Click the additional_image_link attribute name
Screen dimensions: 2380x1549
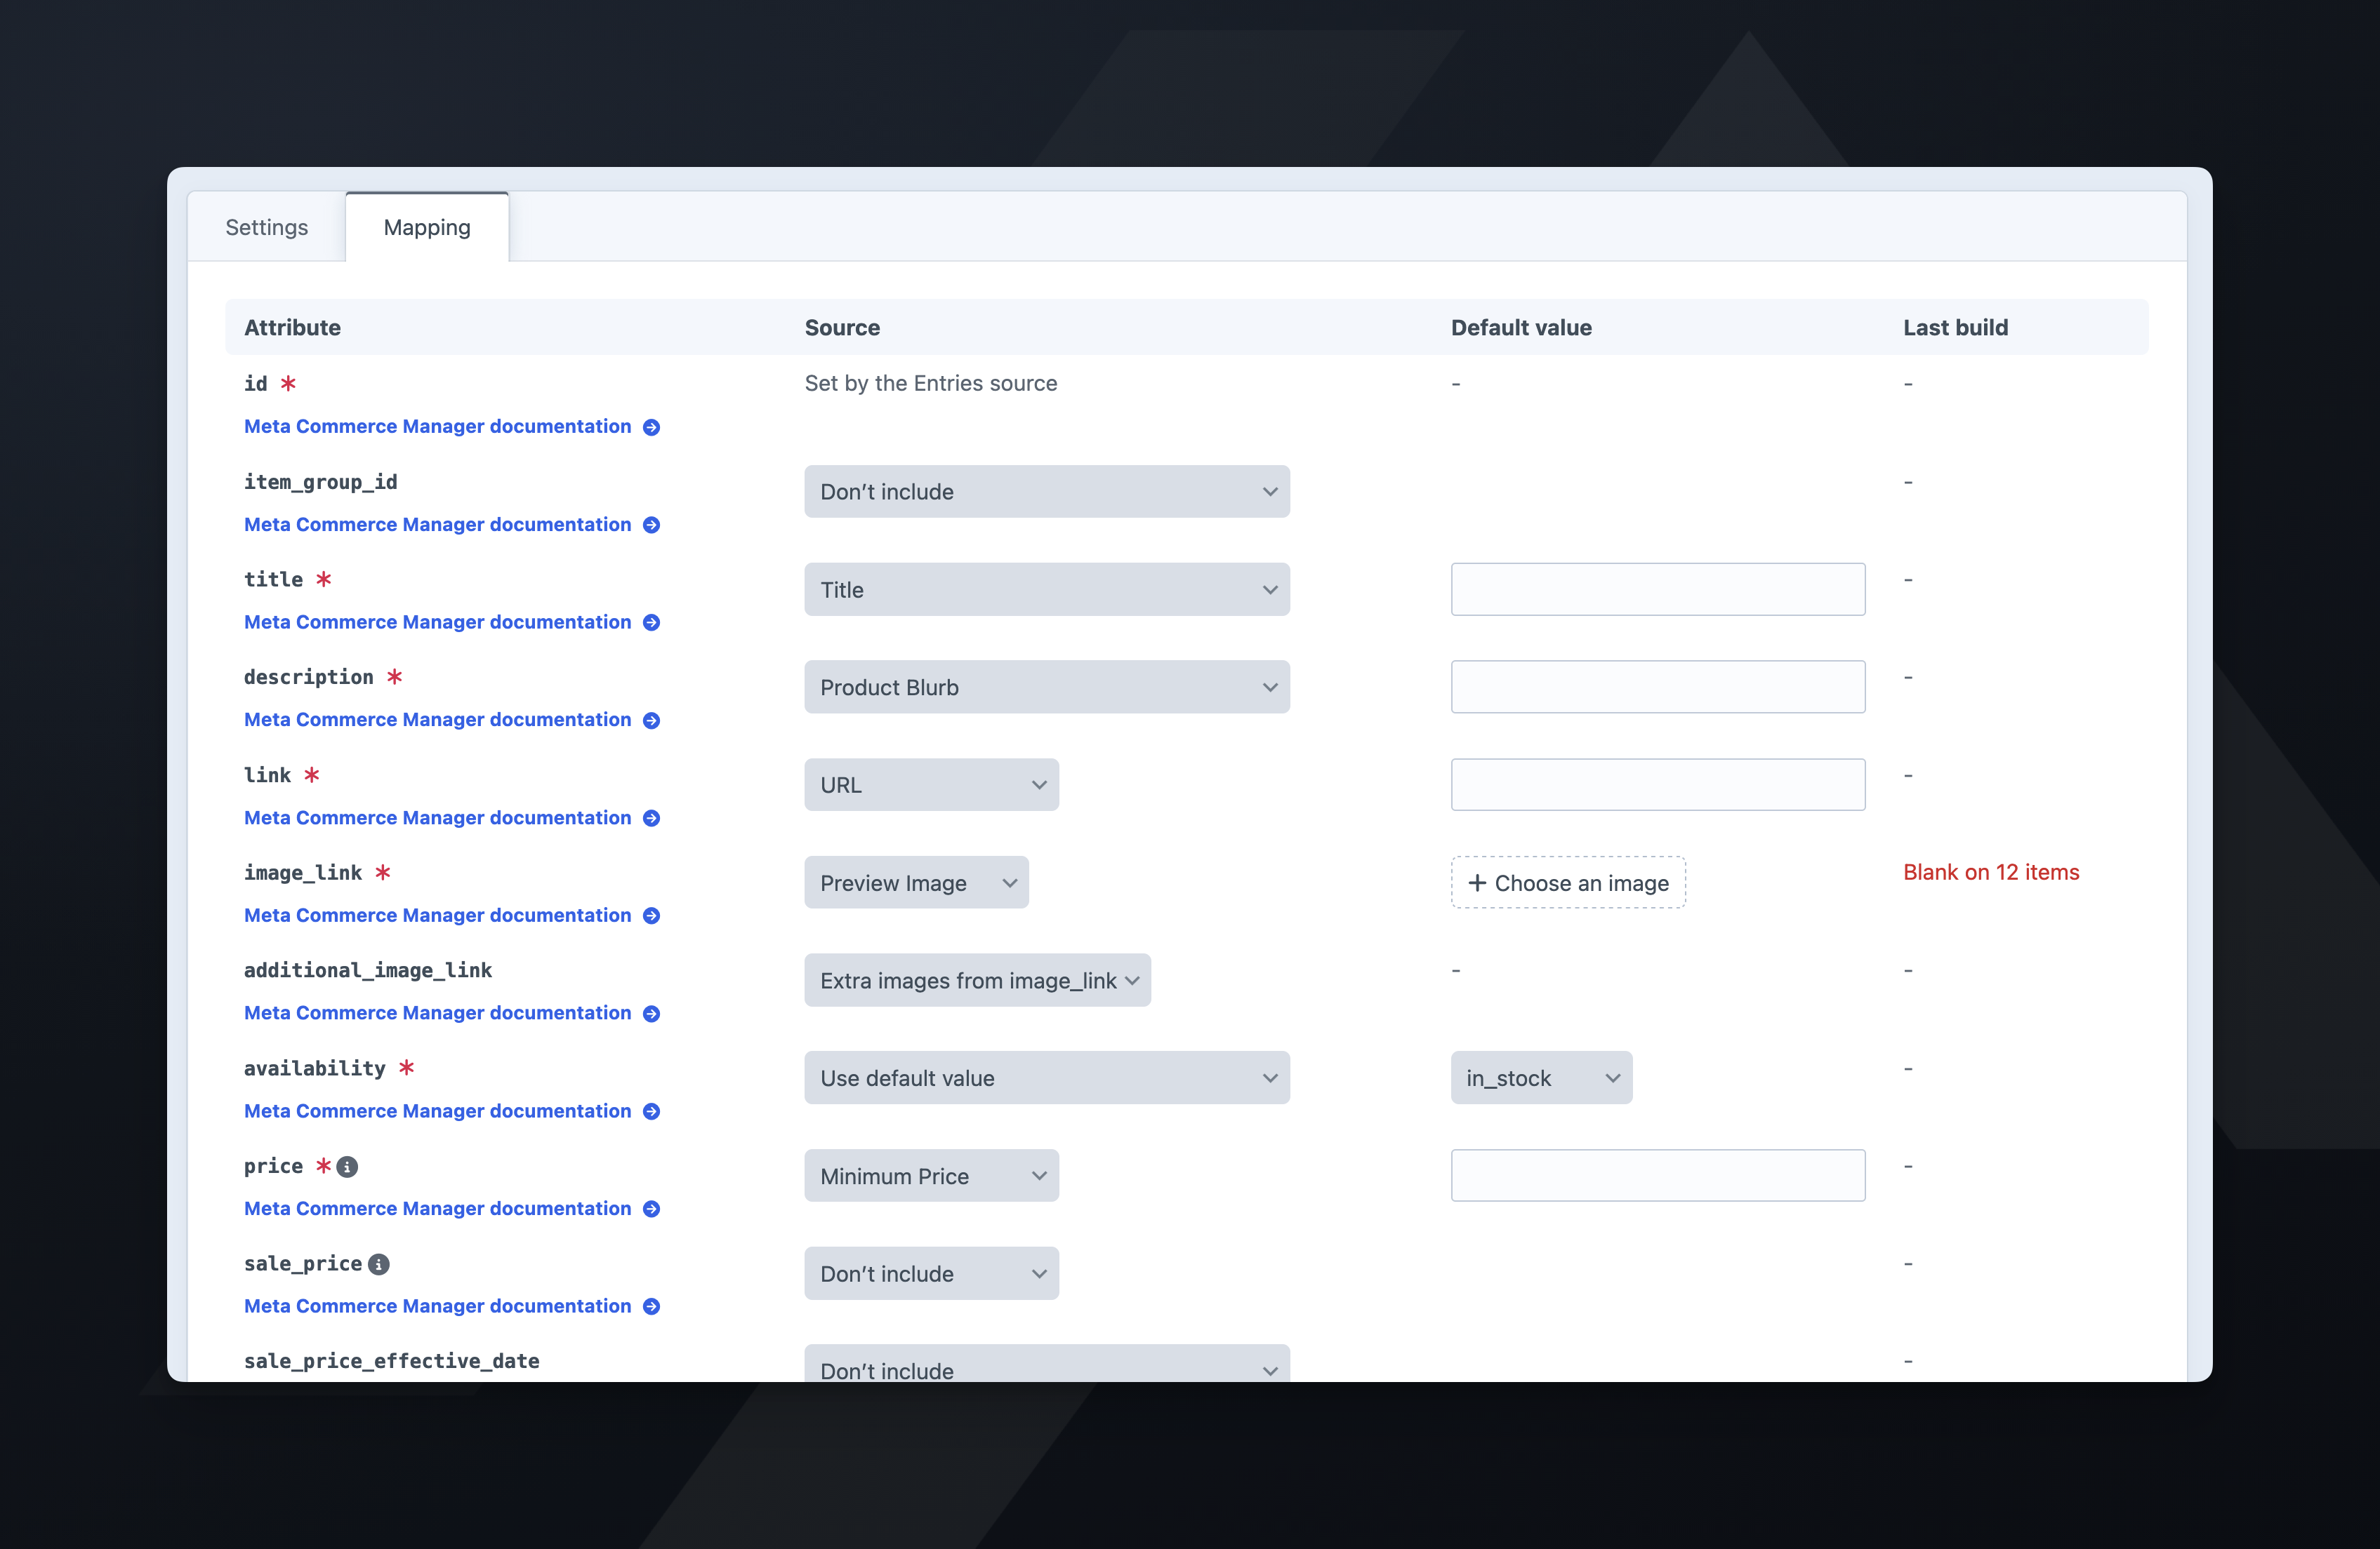click(368, 970)
